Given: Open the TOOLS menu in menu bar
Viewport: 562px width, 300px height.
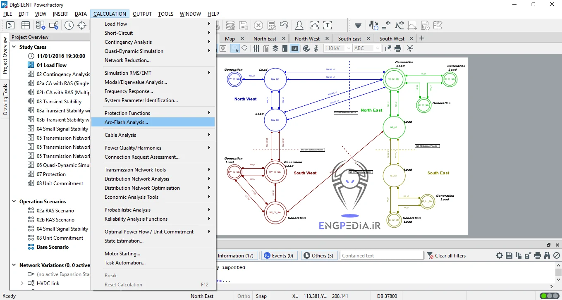Looking at the screenshot, I should [165, 14].
